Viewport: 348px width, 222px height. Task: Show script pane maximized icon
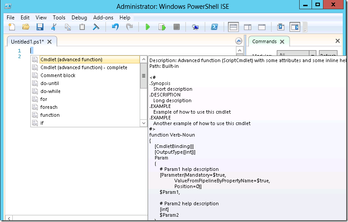pos(262,27)
